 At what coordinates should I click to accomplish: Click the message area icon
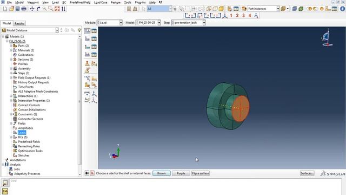click(5, 183)
